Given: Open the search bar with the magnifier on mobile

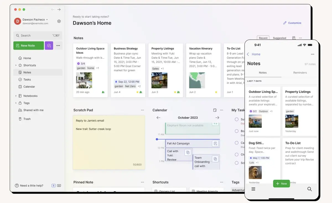Looking at the screenshot, I should 309,189.
